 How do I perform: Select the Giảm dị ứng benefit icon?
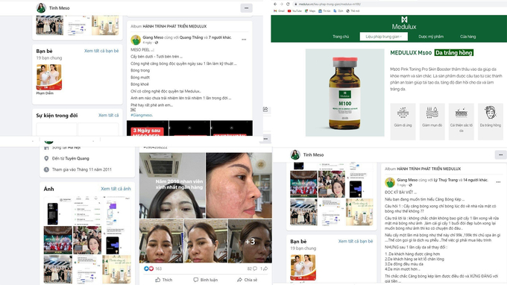click(403, 122)
